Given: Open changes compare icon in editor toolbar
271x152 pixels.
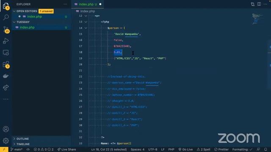Looking at the screenshot, I should pyautogui.click(x=252, y=4).
